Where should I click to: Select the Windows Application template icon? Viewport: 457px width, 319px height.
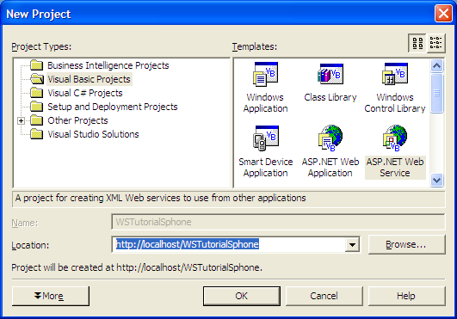pos(265,75)
